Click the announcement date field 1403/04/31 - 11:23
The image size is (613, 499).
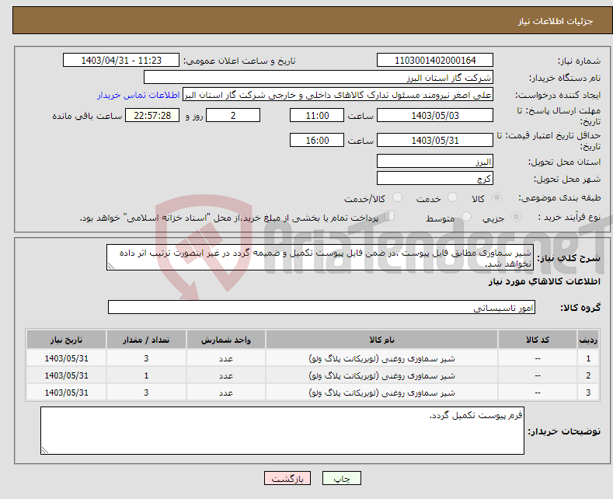coord(120,60)
